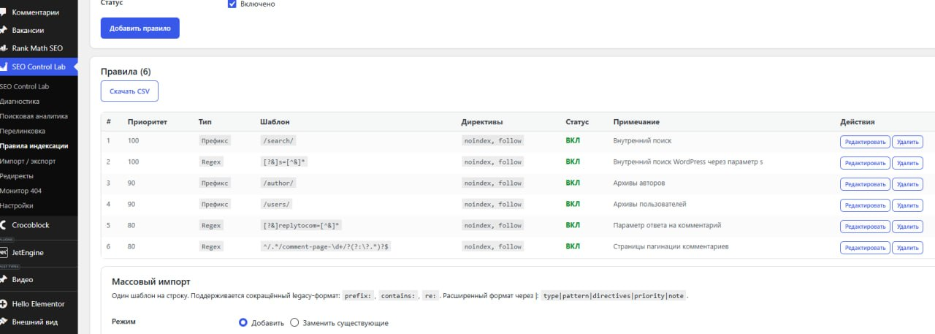The image size is (935, 334).
Task: Go to Правила индексации submenu
Action: (34, 146)
